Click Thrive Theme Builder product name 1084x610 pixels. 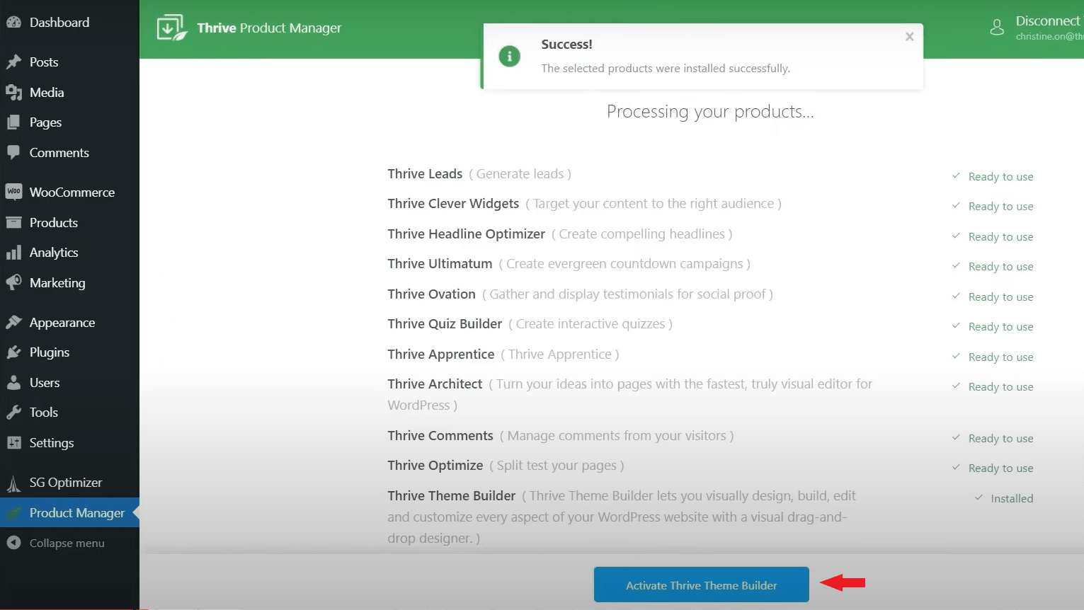point(451,496)
